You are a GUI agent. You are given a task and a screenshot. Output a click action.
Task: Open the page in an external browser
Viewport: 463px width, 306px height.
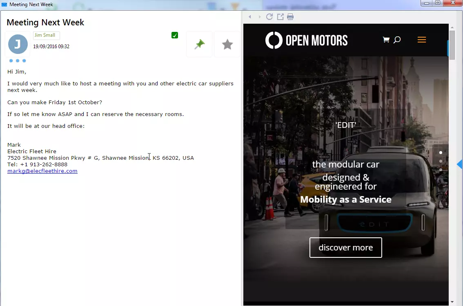[280, 17]
